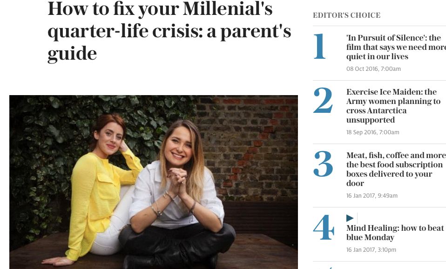Open the Mind Healing blue Monday article
The image size is (446, 269).
(x=395, y=233)
